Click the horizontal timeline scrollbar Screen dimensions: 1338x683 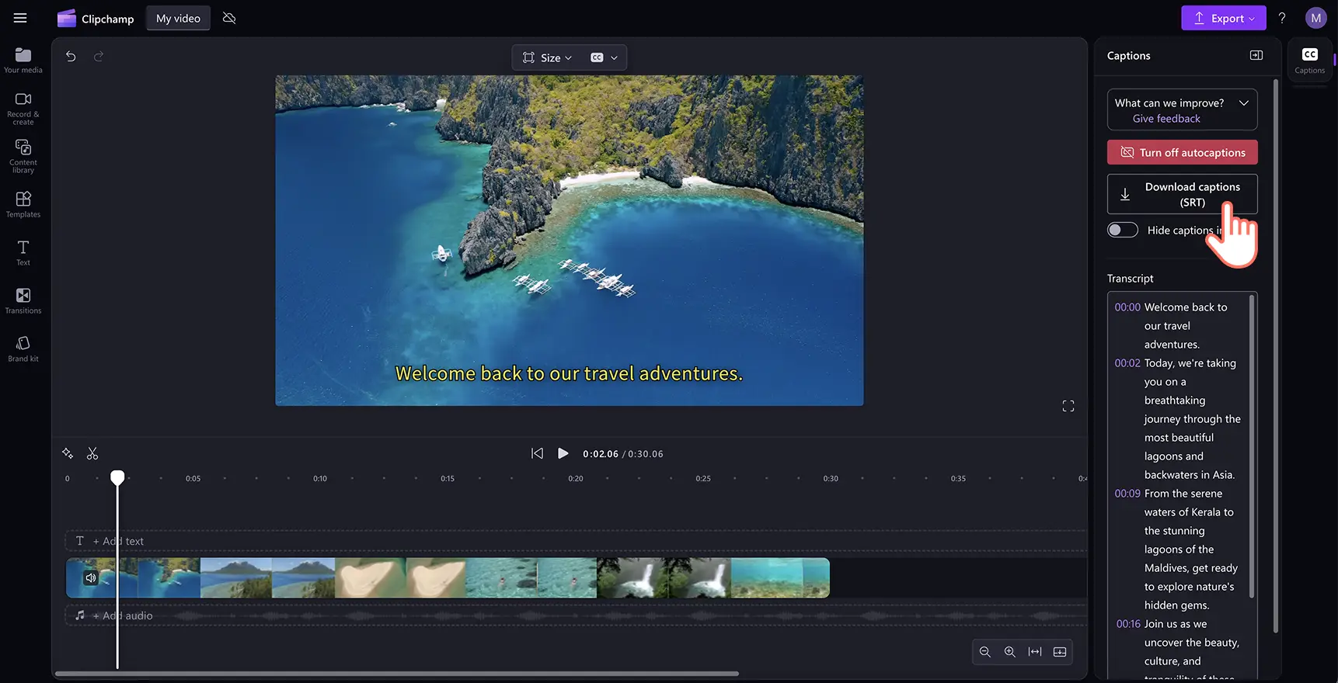(x=397, y=674)
